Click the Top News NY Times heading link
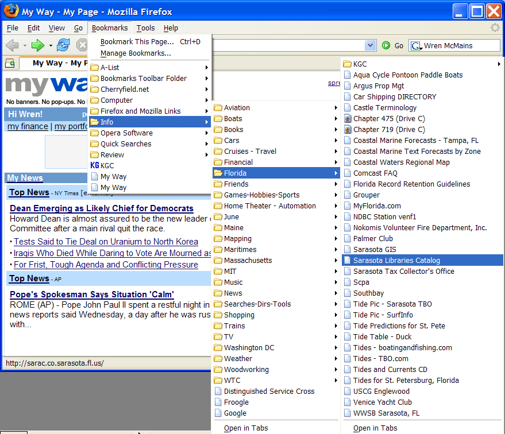505x434 pixels. [29, 192]
